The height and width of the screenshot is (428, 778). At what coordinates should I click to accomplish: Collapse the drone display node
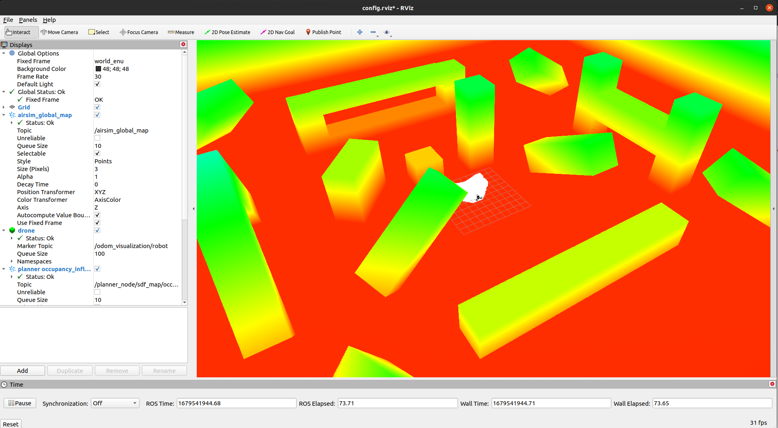point(4,230)
